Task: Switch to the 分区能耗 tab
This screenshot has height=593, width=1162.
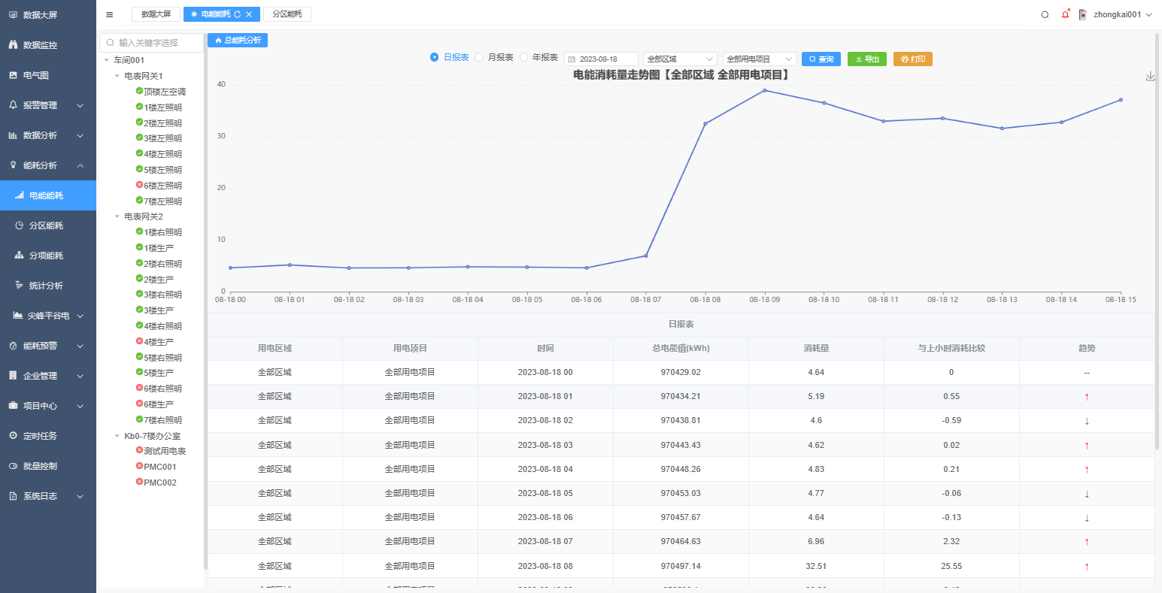Action: (x=287, y=14)
